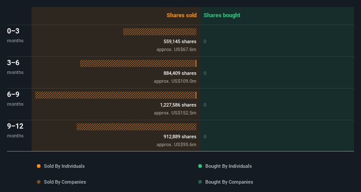The height and width of the screenshot is (192, 361).
Task: Click the Bought By Companies hatched legend icon
Action: [200, 182]
